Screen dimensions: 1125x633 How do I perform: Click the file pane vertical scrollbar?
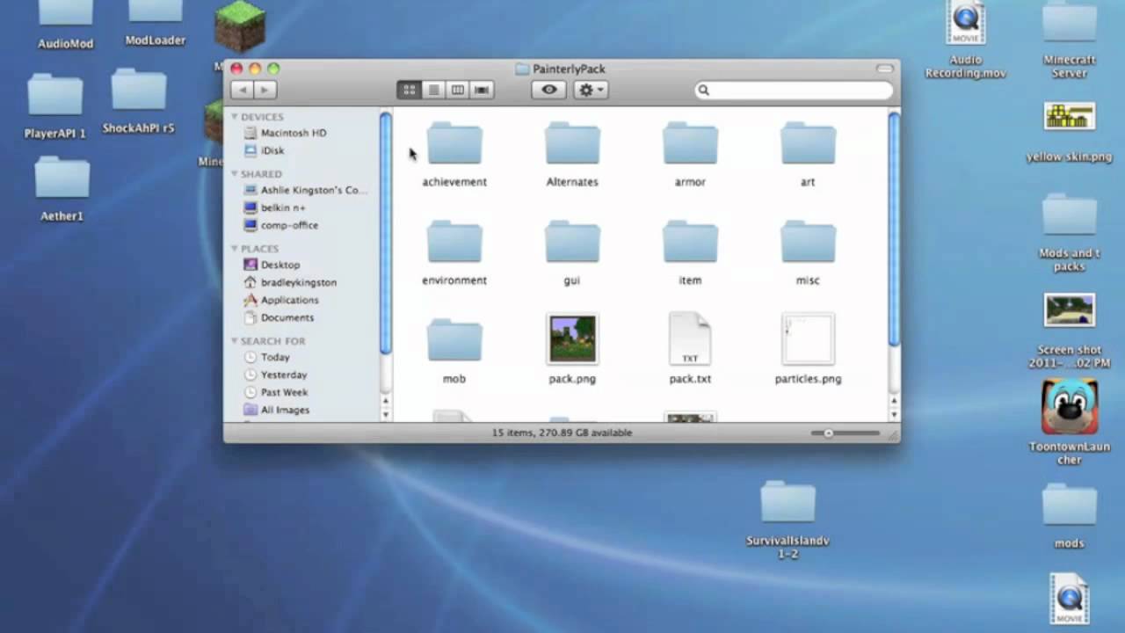point(894,229)
